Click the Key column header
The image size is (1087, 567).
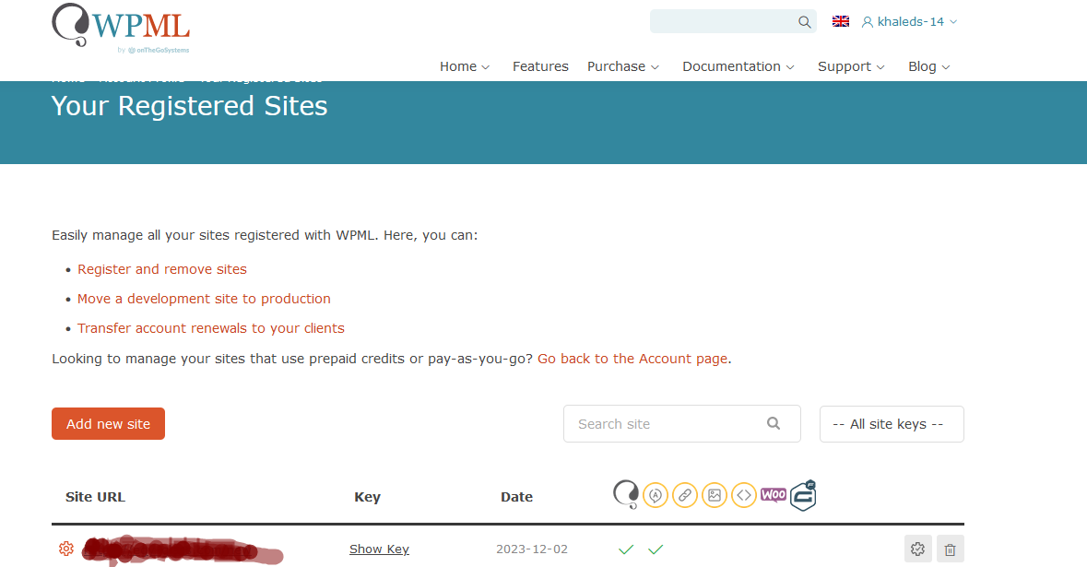pos(368,497)
